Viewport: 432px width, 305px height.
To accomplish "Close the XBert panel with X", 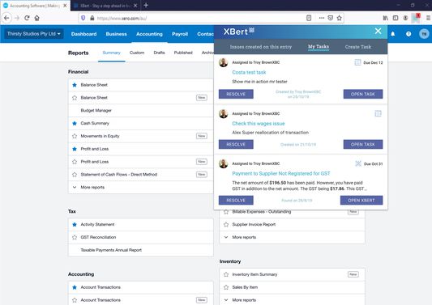I will pyautogui.click(x=378, y=31).
